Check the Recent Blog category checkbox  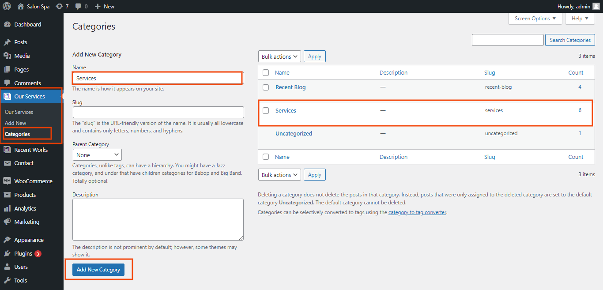pyautogui.click(x=266, y=87)
